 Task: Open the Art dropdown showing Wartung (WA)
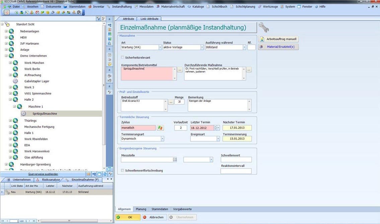160,47
